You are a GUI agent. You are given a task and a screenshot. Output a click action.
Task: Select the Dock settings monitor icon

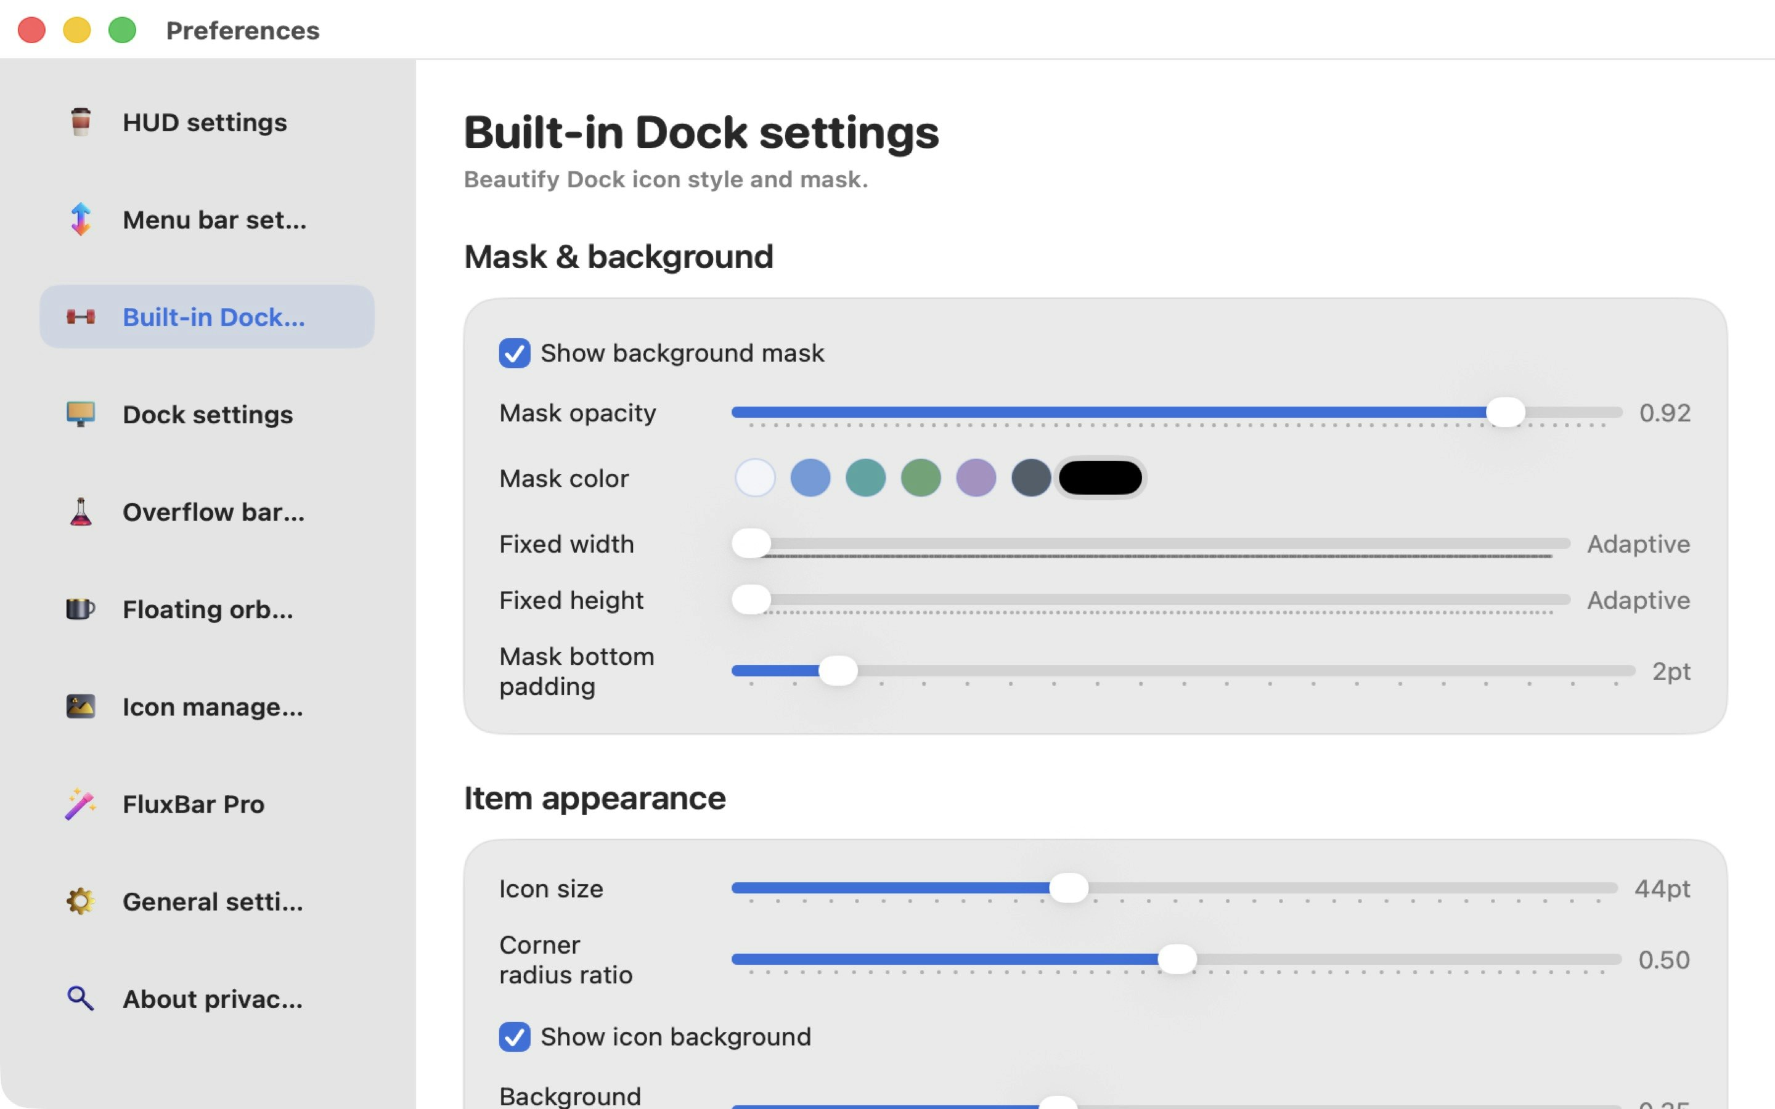pos(80,415)
